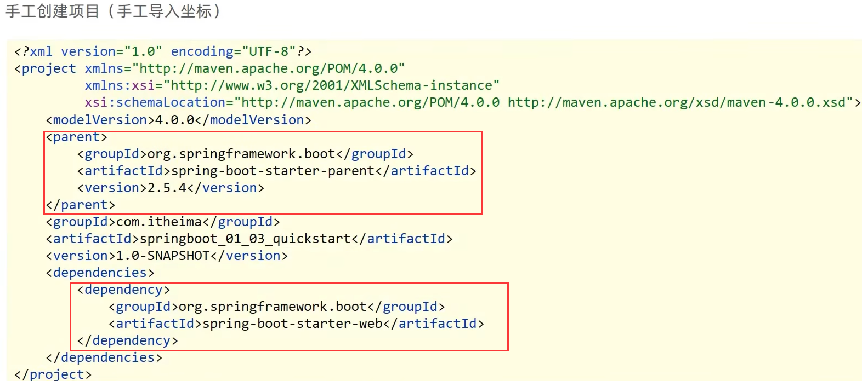Click the springboot_01_03_quickstart artifactId value
Image resolution: width=862 pixels, height=381 pixels.
pos(245,239)
